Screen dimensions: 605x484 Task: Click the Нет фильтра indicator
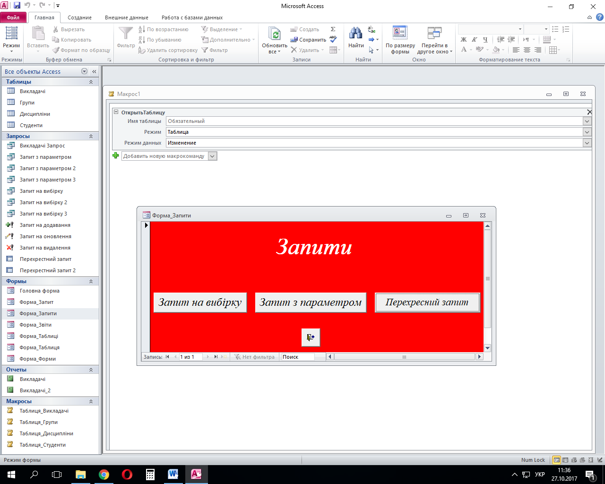[255, 357]
